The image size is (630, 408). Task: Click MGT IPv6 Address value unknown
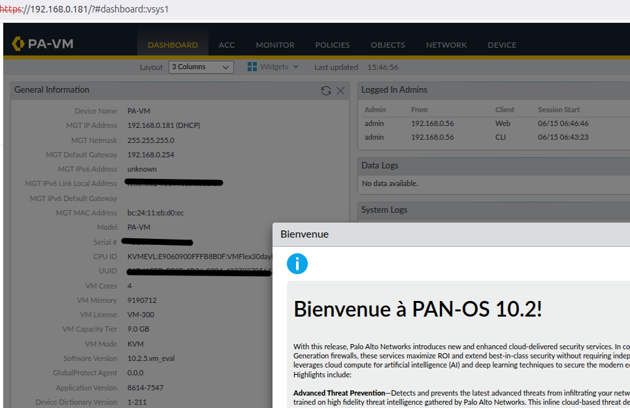142,169
